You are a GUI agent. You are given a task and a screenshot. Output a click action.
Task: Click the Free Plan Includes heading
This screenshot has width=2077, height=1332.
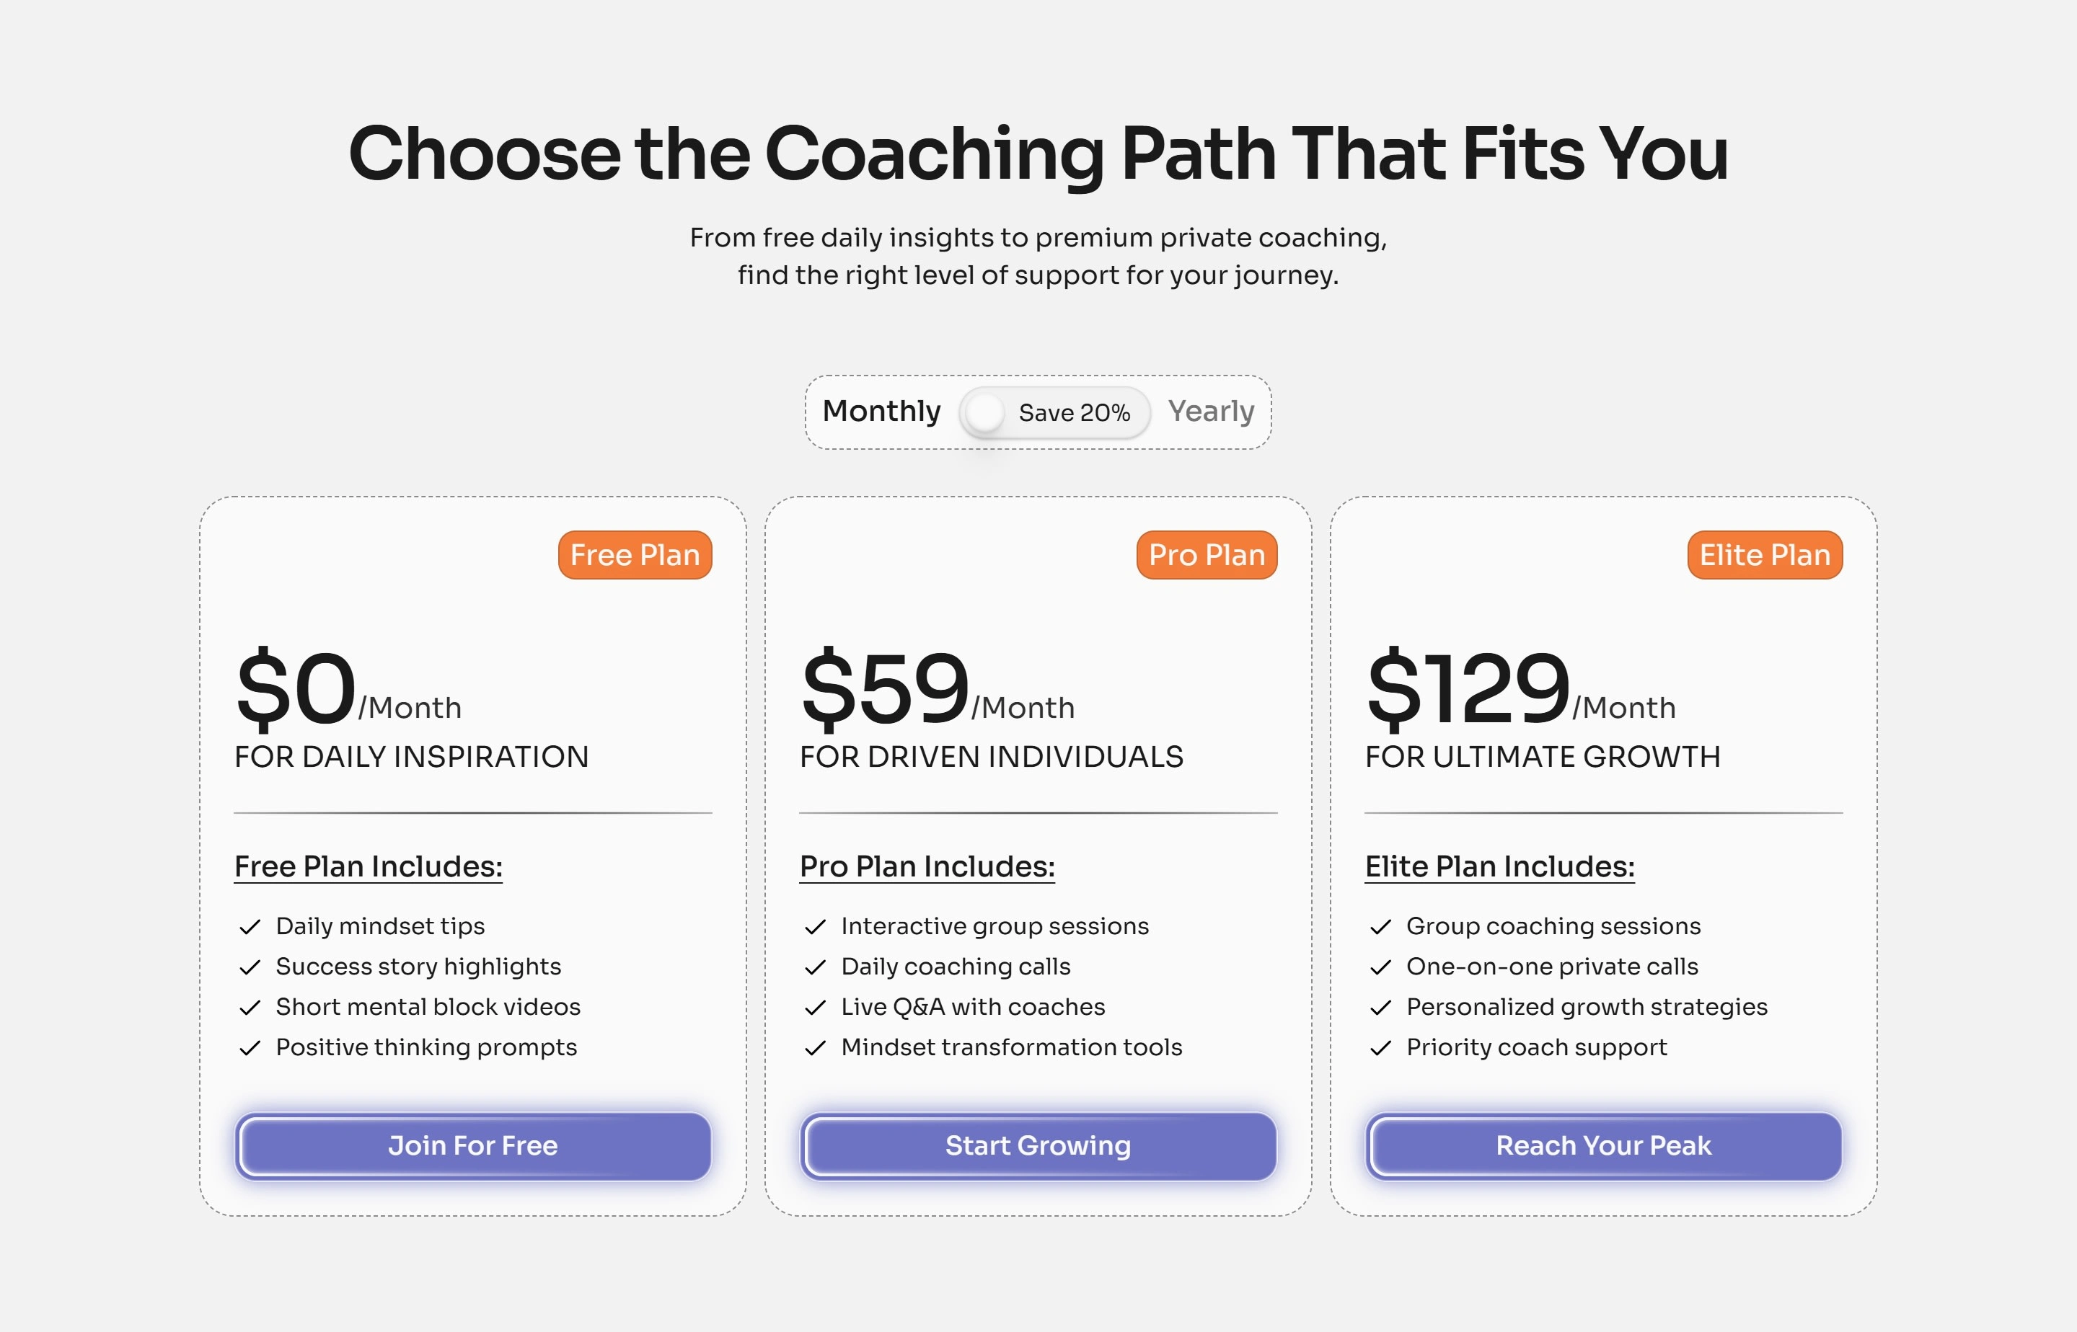click(369, 866)
